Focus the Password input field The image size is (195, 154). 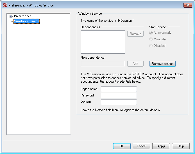click(x=119, y=96)
